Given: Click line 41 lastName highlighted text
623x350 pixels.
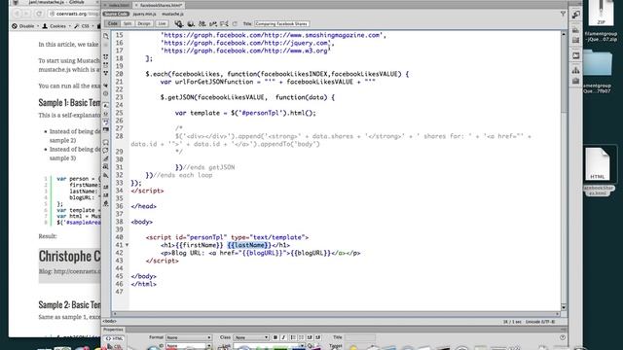Looking at the screenshot, I should (x=249, y=245).
